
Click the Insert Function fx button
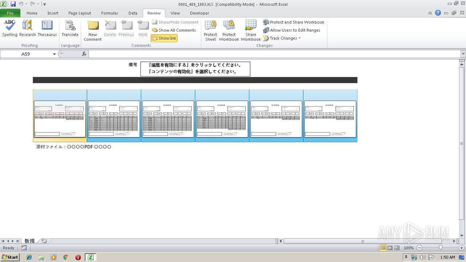tap(84, 54)
